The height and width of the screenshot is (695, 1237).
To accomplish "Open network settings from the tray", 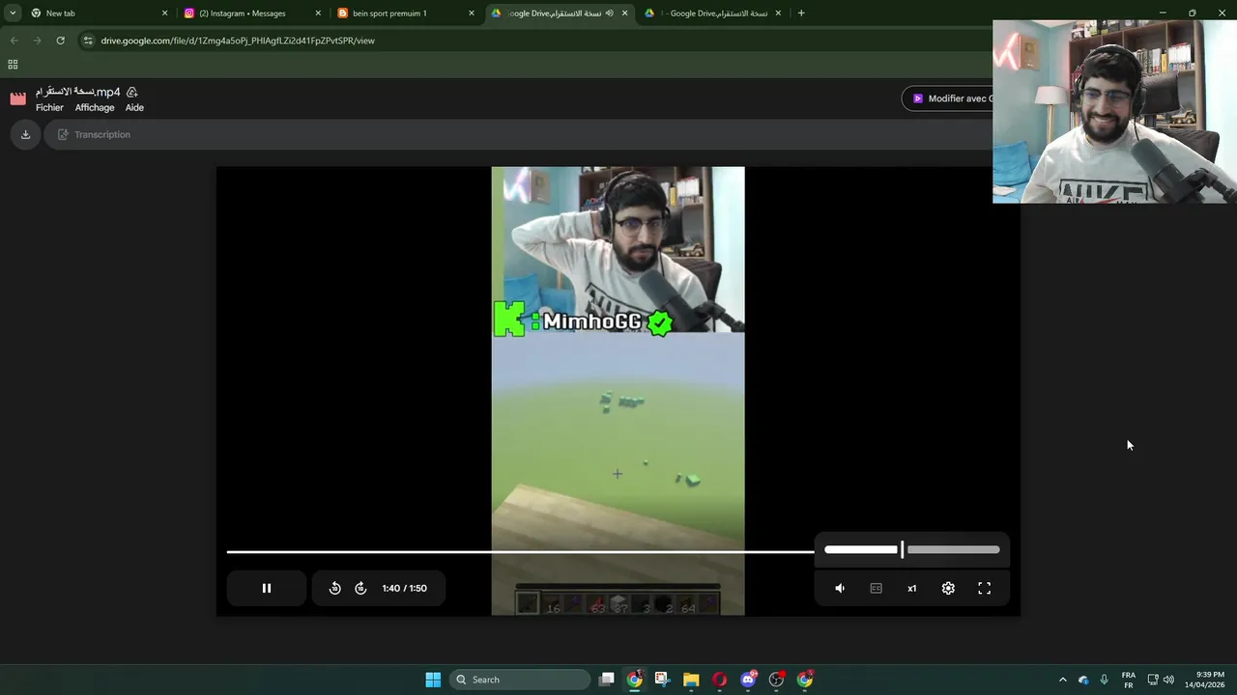I will [1152, 680].
